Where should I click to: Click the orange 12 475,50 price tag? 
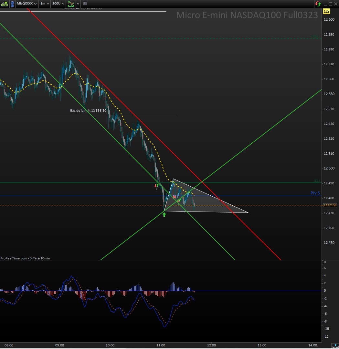pyautogui.click(x=330, y=205)
